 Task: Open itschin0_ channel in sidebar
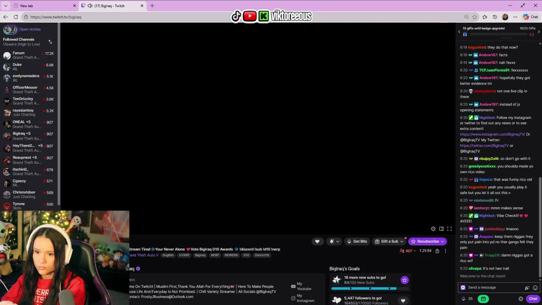29,171
